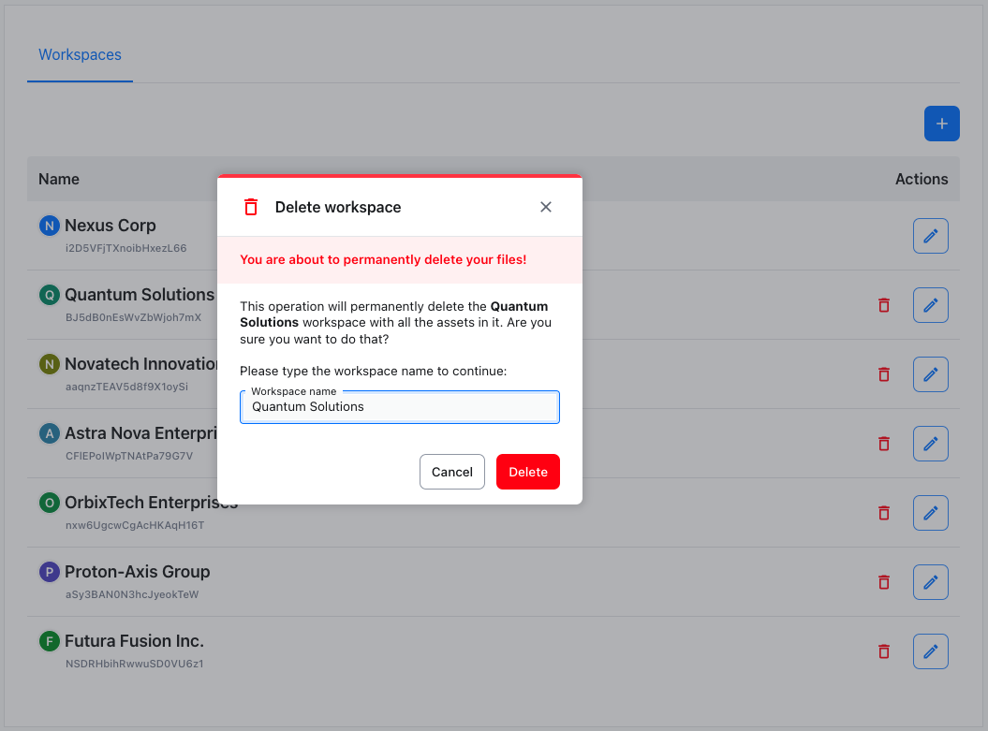Click the edit pencil icon for Astra Nova
The image size is (988, 731).
coord(930,444)
